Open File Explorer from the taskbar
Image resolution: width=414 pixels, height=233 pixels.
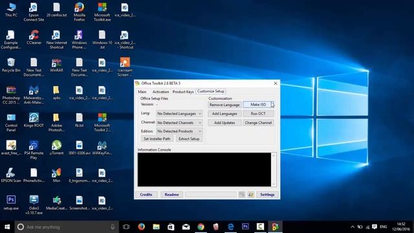click(x=156, y=227)
